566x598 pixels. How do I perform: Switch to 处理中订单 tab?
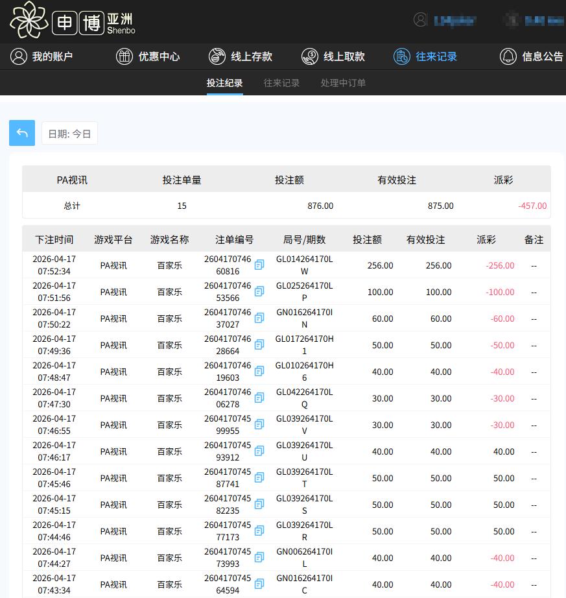(x=343, y=83)
